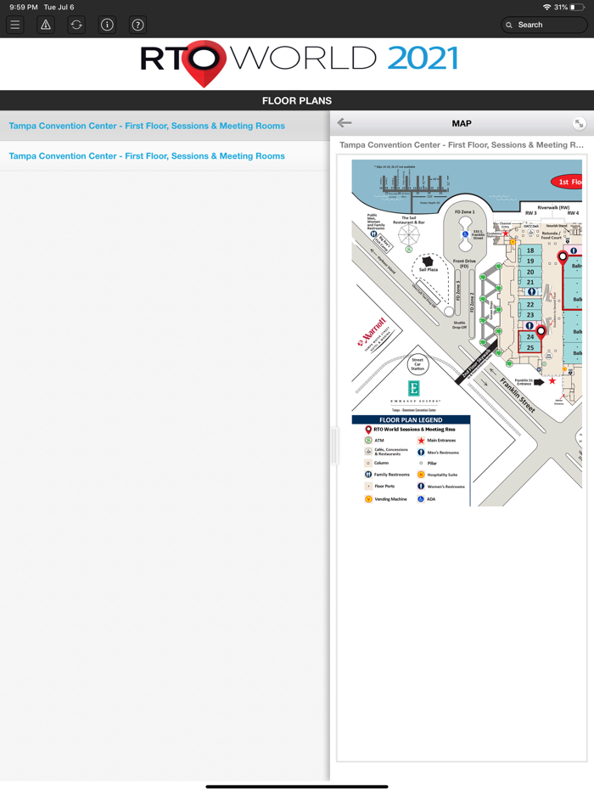Go back using map back arrow
Screen dimensions: 594x793
pos(345,123)
